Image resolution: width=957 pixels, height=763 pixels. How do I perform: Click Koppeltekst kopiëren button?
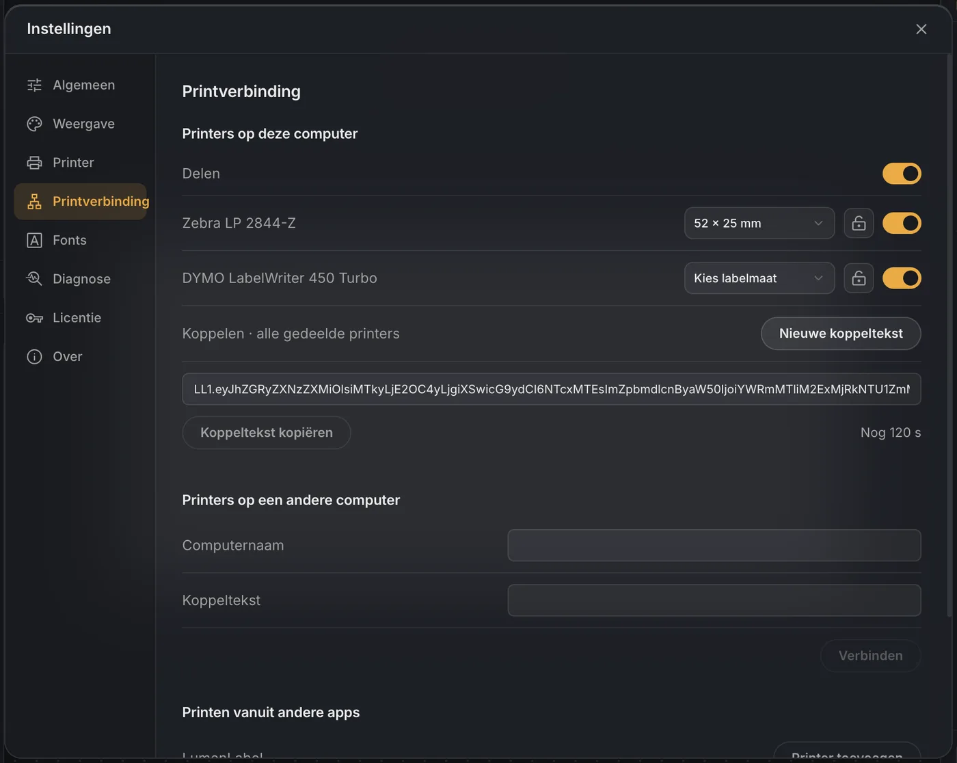[267, 433]
